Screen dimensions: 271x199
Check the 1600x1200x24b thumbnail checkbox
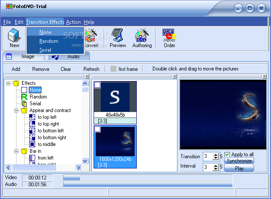coord(97,129)
